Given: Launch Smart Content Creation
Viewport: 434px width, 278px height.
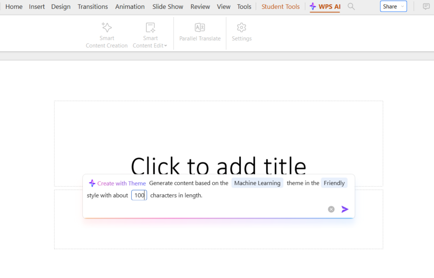Looking at the screenshot, I should point(107,35).
